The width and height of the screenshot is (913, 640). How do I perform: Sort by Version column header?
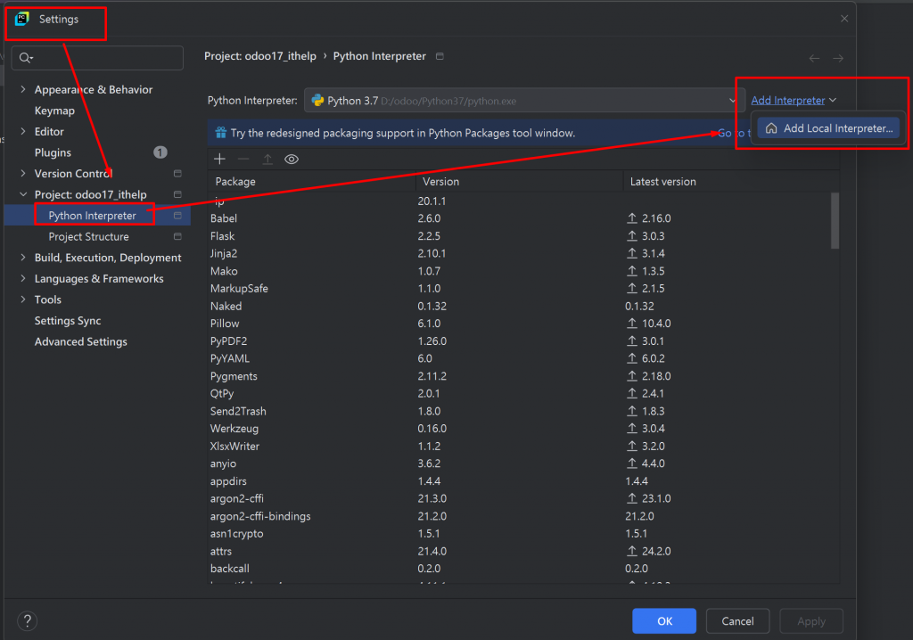pos(520,182)
